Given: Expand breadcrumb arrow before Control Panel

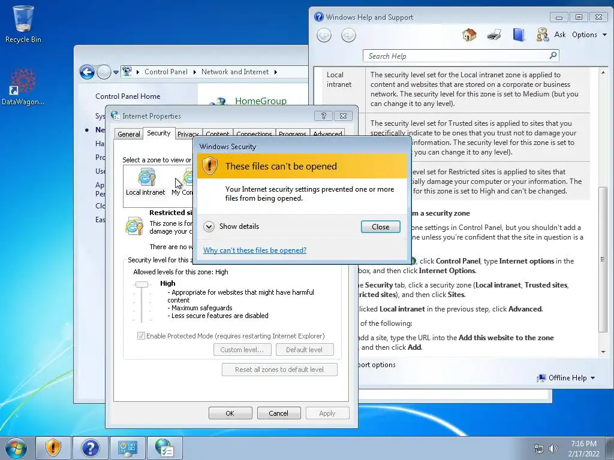Looking at the screenshot, I should pyautogui.click(x=138, y=72).
